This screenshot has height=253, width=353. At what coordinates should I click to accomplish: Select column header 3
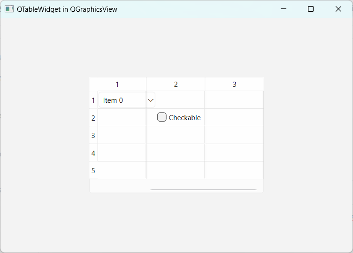click(234, 84)
